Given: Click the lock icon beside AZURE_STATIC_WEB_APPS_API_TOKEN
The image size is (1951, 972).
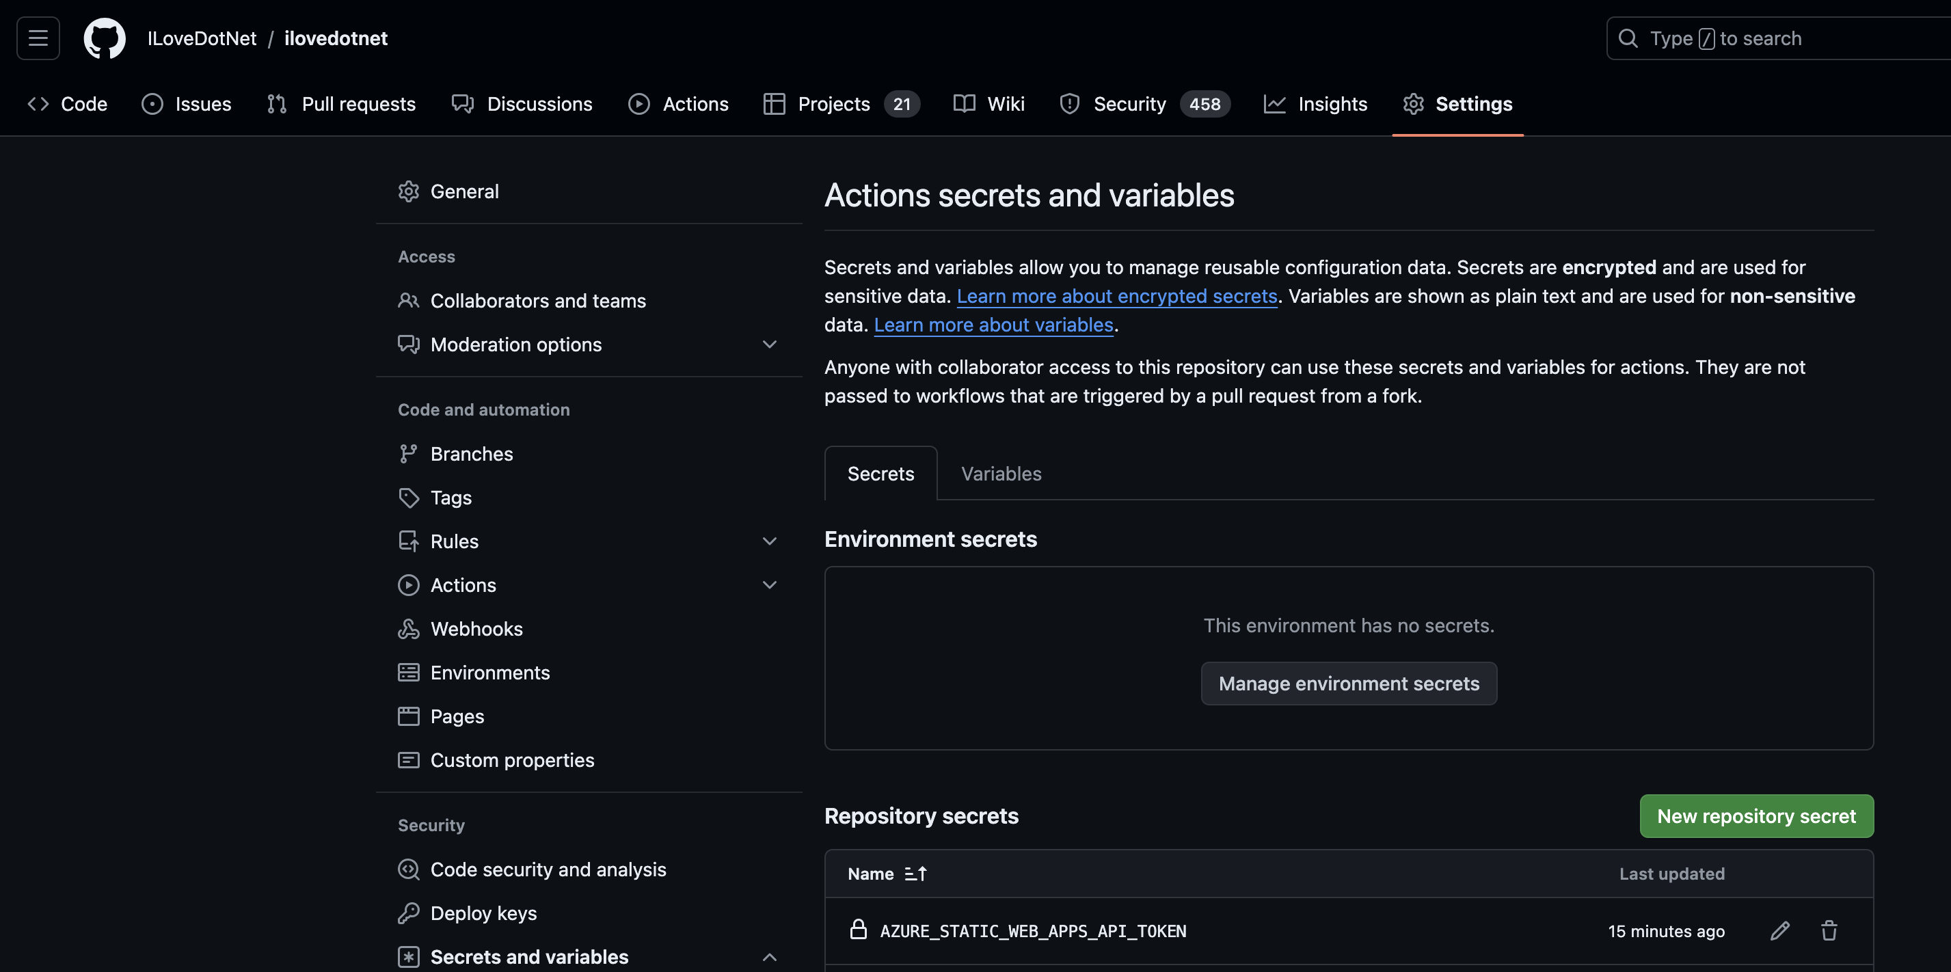Looking at the screenshot, I should (858, 929).
